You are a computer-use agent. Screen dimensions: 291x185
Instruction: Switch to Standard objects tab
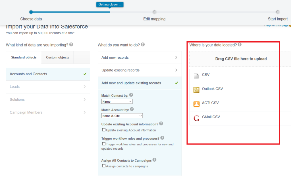[x=24, y=58]
